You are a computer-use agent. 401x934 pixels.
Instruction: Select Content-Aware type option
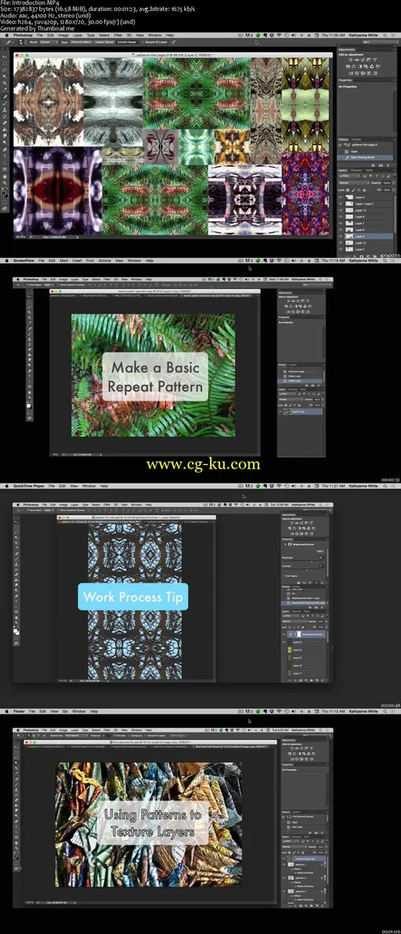tap(127, 43)
